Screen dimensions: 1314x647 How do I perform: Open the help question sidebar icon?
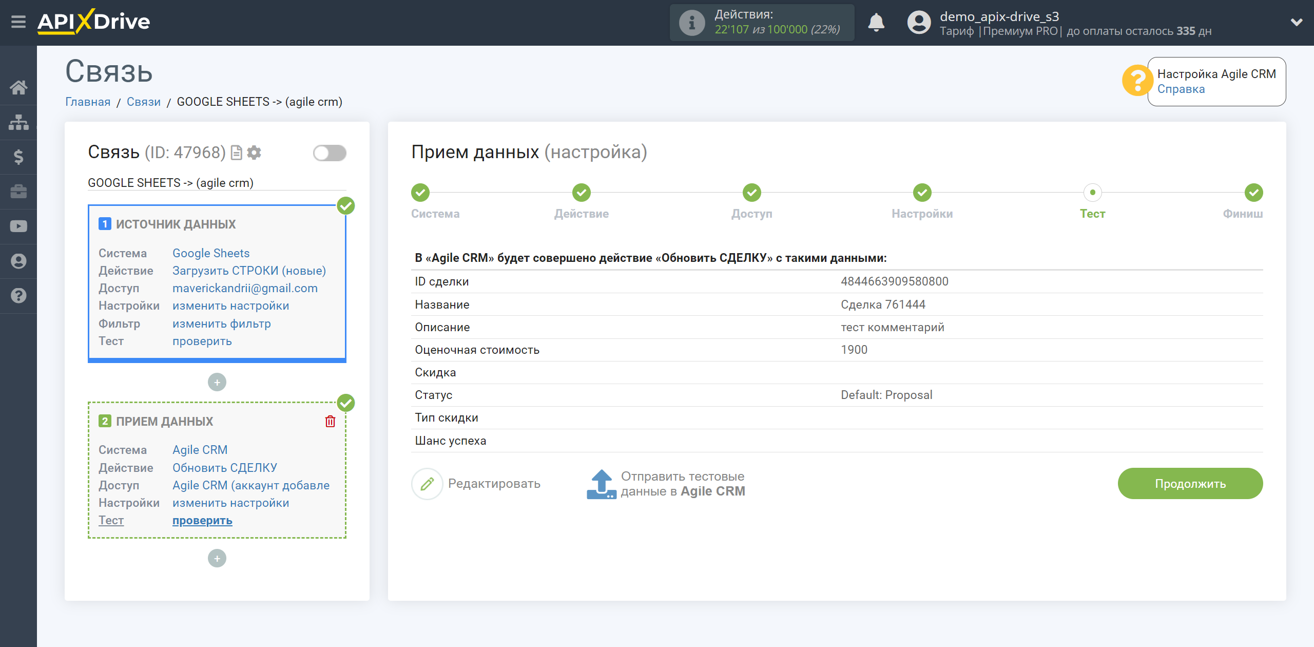pyautogui.click(x=18, y=296)
